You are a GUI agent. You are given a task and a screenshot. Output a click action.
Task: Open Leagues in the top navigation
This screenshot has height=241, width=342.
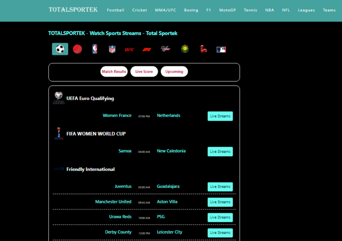coord(306,10)
